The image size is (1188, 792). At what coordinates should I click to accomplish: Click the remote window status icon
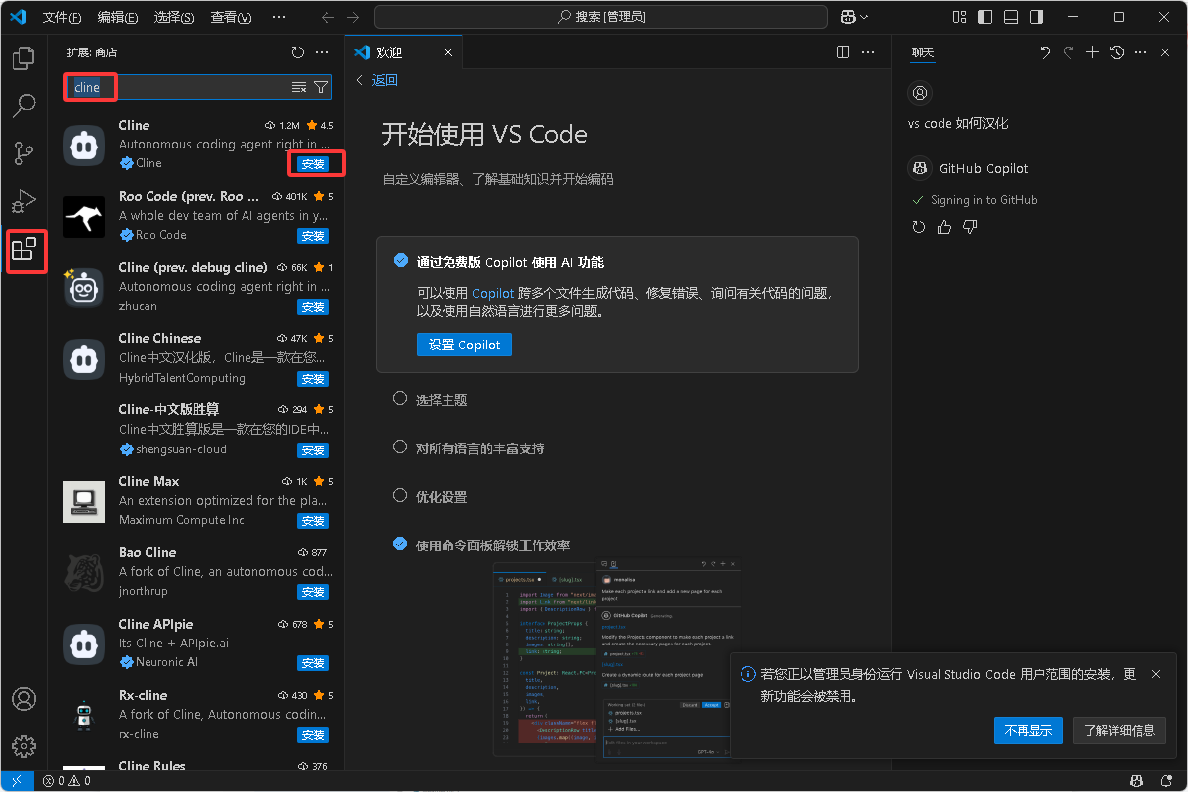tap(17, 780)
